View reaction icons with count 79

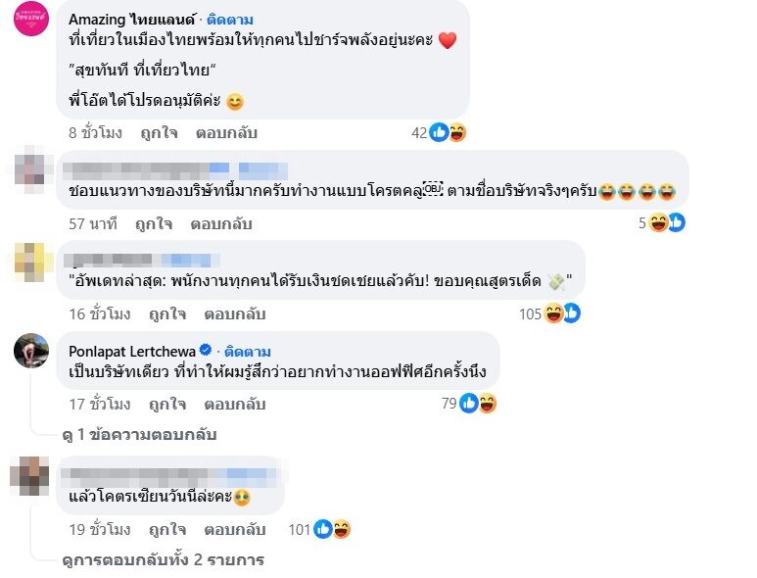478,403
